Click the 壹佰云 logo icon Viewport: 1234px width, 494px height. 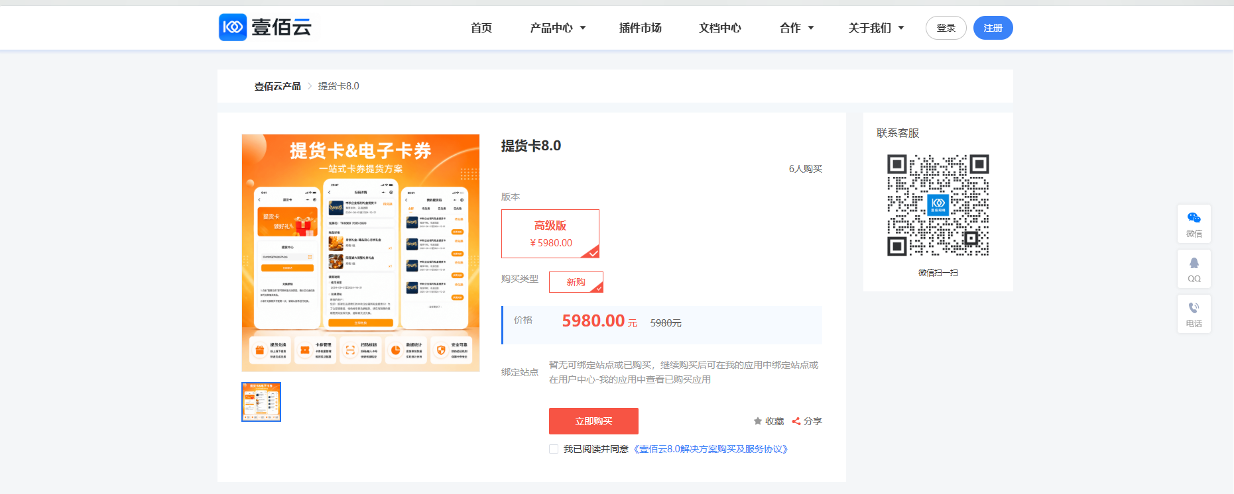coord(233,27)
